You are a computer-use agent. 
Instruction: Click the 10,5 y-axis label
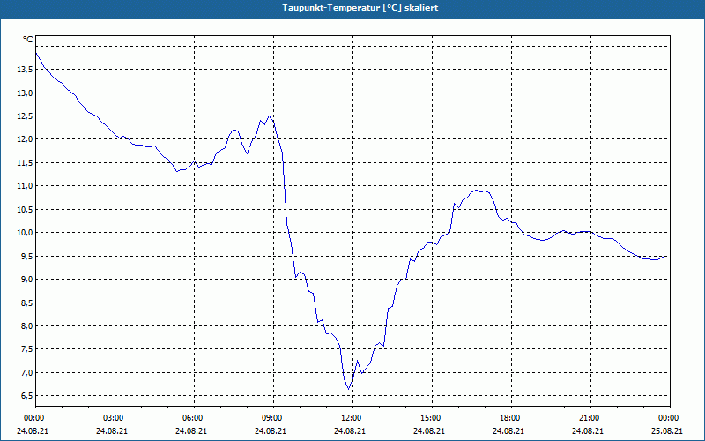pyautogui.click(x=25, y=209)
